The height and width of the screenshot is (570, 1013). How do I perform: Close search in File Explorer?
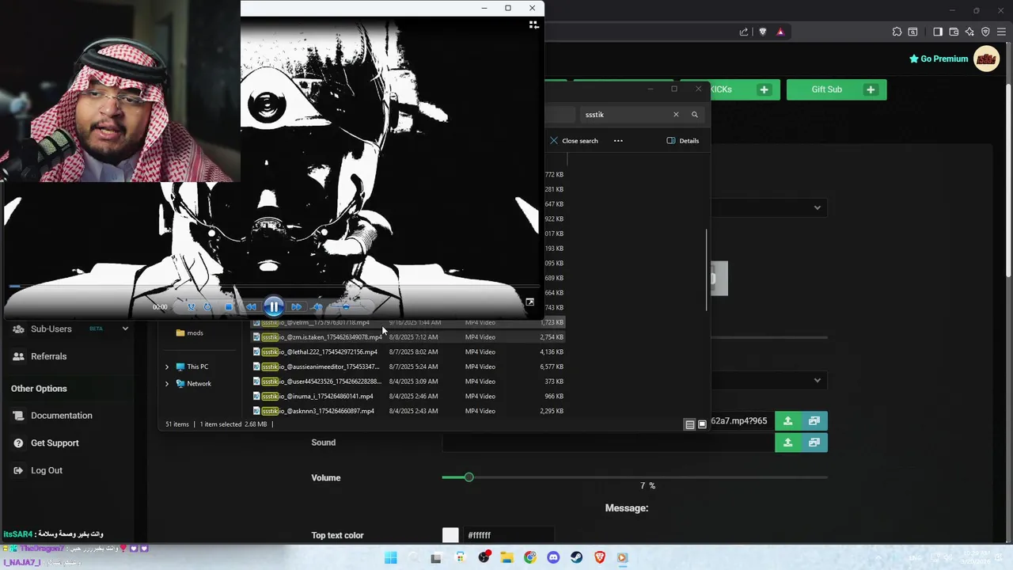[574, 141]
